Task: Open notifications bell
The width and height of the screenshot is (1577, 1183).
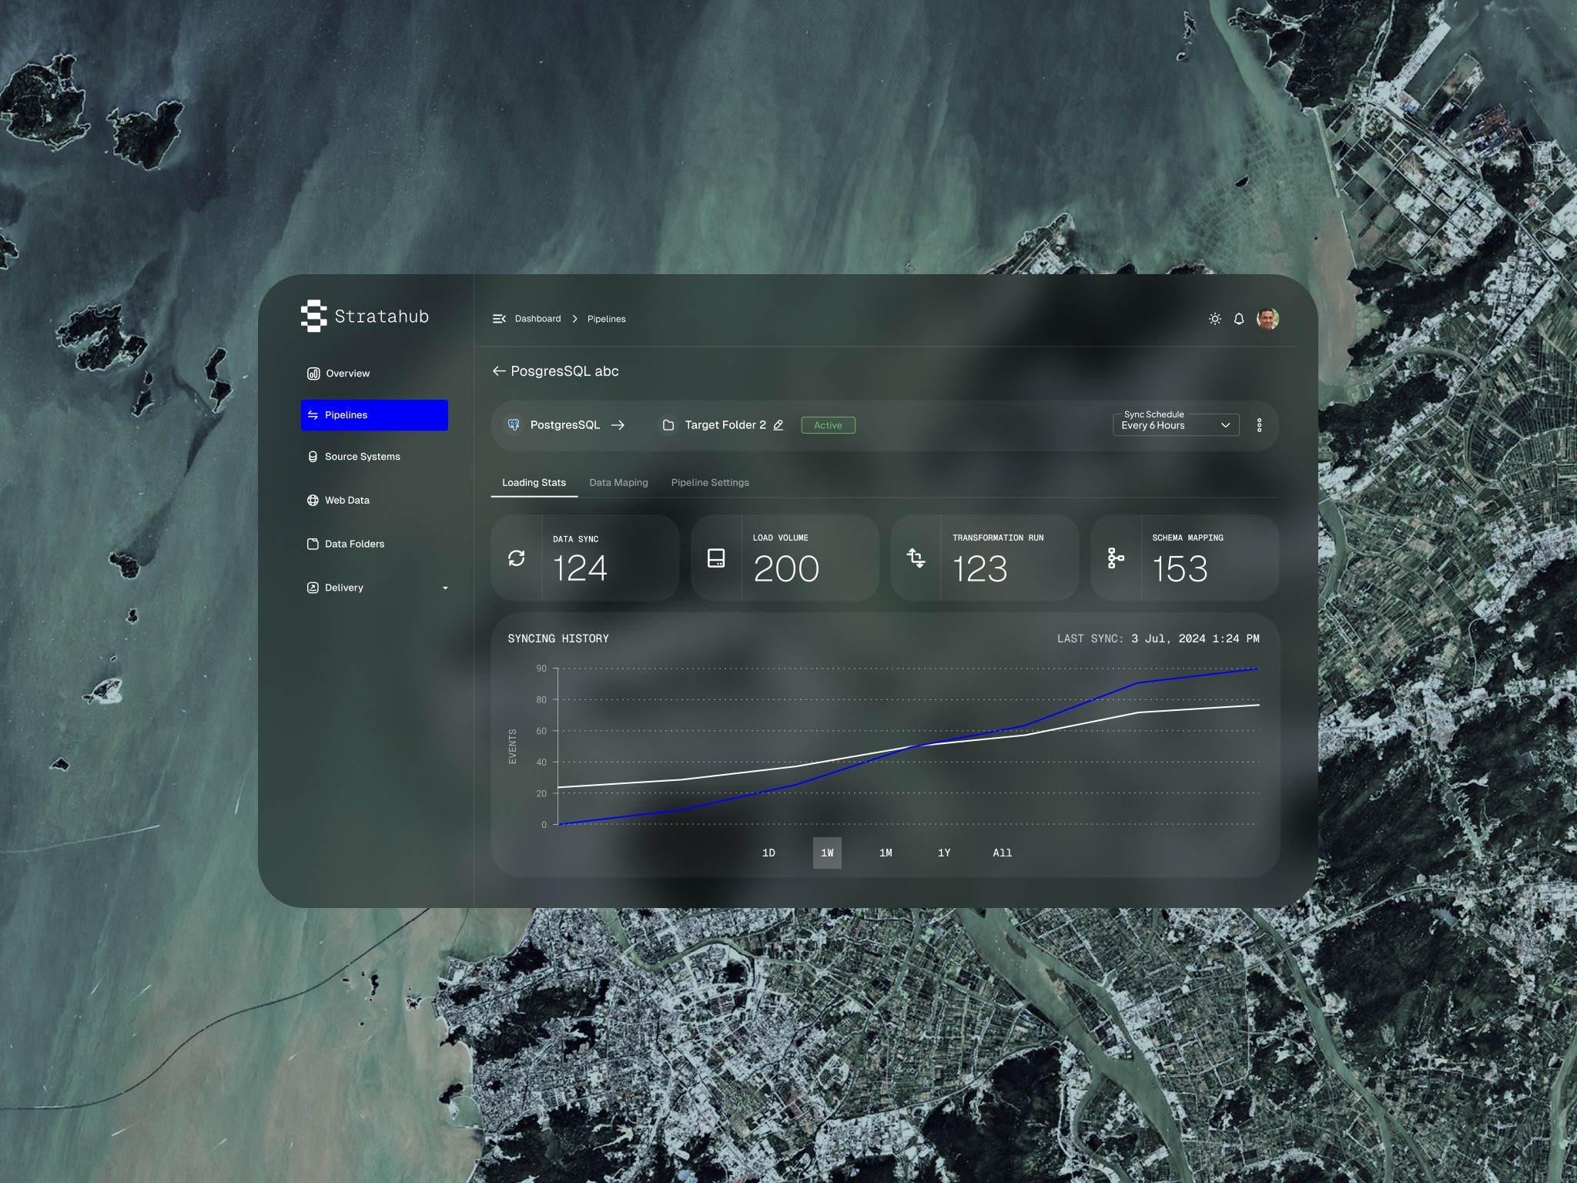Action: click(1239, 319)
